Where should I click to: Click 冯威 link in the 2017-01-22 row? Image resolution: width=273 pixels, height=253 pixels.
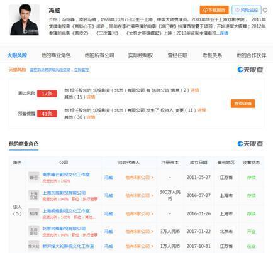click(x=109, y=231)
